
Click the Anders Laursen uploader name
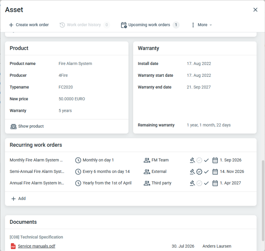point(217,246)
